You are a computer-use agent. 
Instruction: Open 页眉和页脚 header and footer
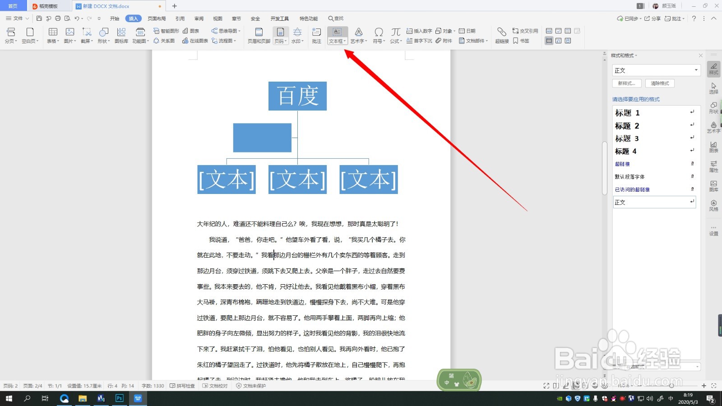click(x=259, y=35)
